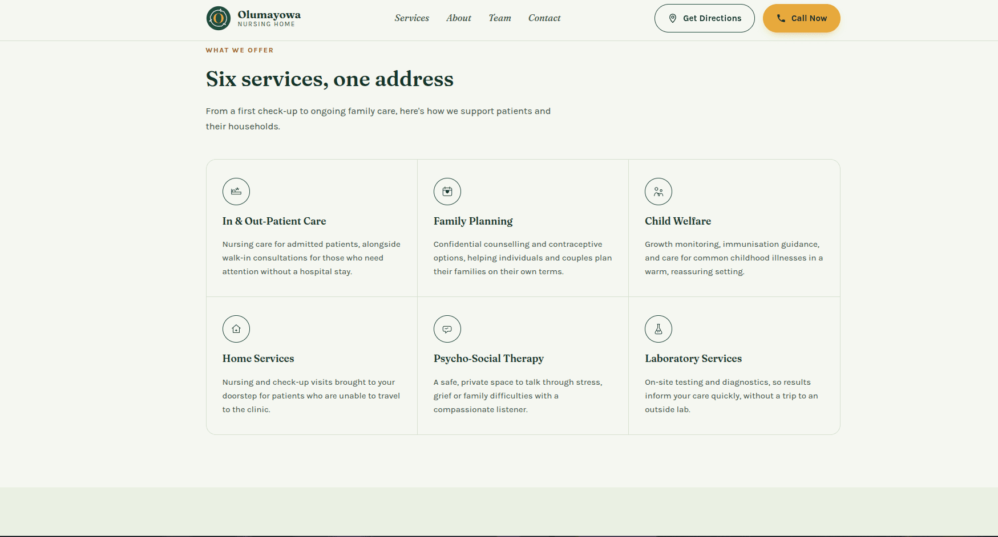Click the speech bubble icon for Psycho-Social Therapy

coord(447,329)
